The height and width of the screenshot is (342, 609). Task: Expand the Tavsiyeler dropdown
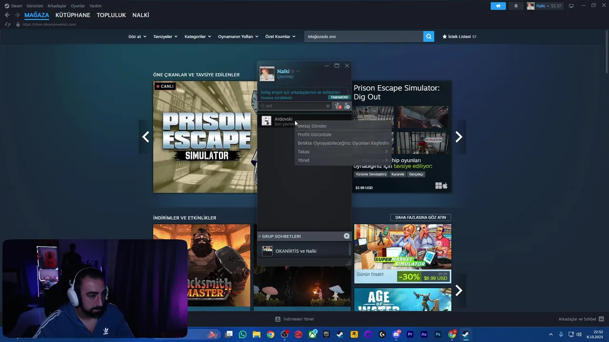[x=165, y=37]
